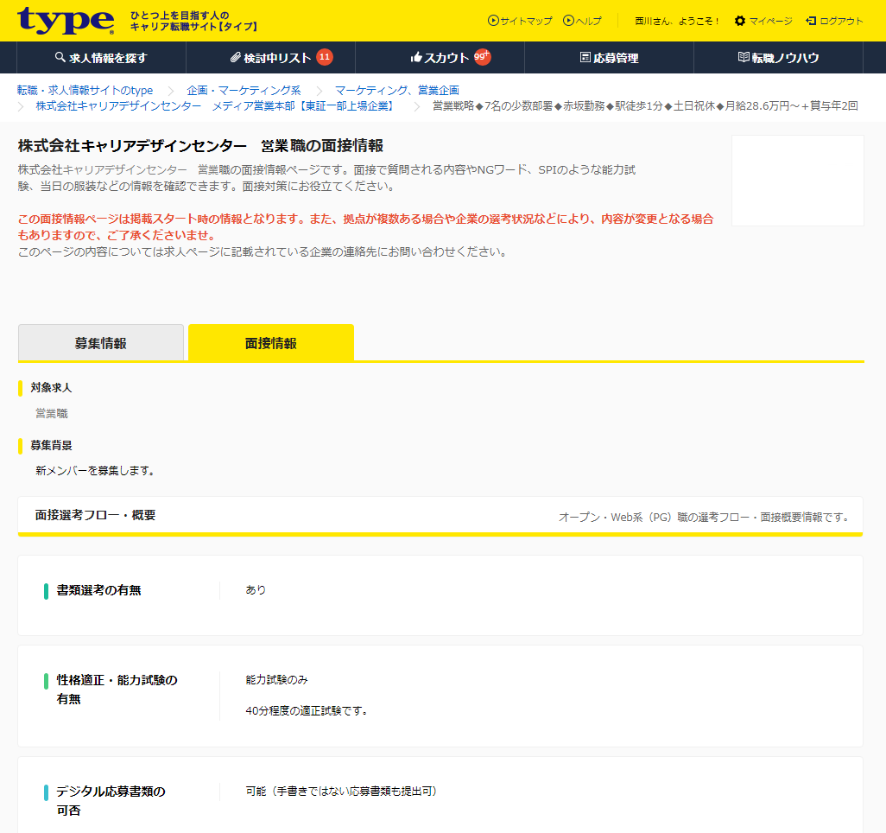Open 応募管理 via its clipboard icon

[x=586, y=57]
